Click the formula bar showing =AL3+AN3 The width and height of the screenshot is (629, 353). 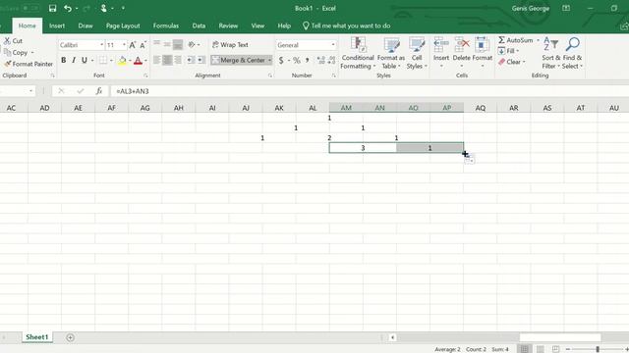coord(370,91)
